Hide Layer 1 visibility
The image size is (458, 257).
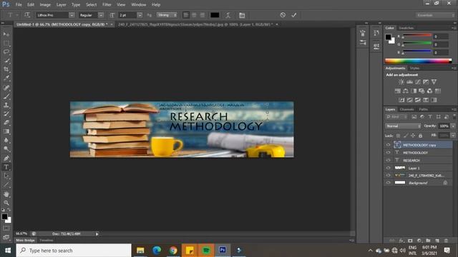pyautogui.click(x=388, y=168)
